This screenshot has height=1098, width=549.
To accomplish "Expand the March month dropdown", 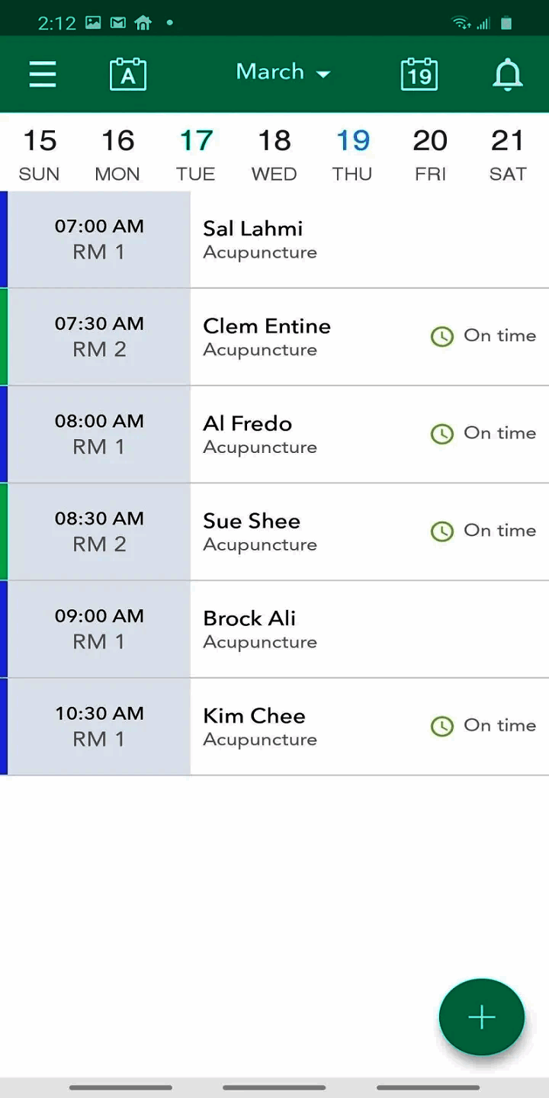I will [283, 72].
